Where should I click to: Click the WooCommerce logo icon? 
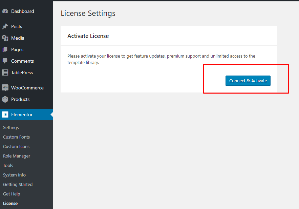pyautogui.click(x=5, y=88)
